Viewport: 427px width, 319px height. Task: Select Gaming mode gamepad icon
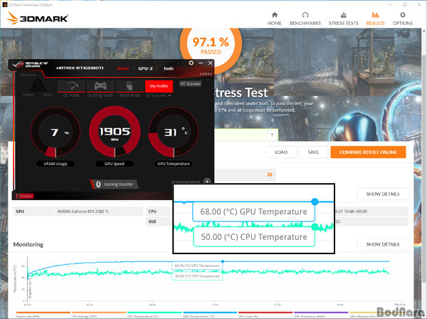(100, 86)
